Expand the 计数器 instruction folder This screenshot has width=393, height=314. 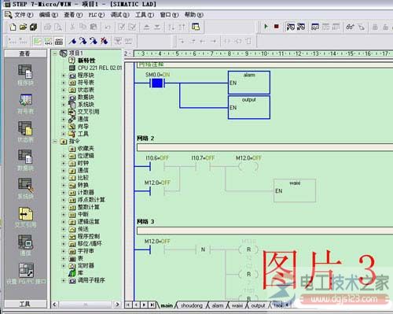[x=64, y=193]
